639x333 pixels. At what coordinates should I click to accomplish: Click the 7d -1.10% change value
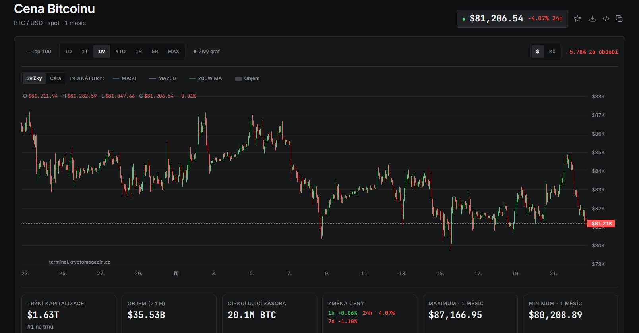pyautogui.click(x=343, y=322)
